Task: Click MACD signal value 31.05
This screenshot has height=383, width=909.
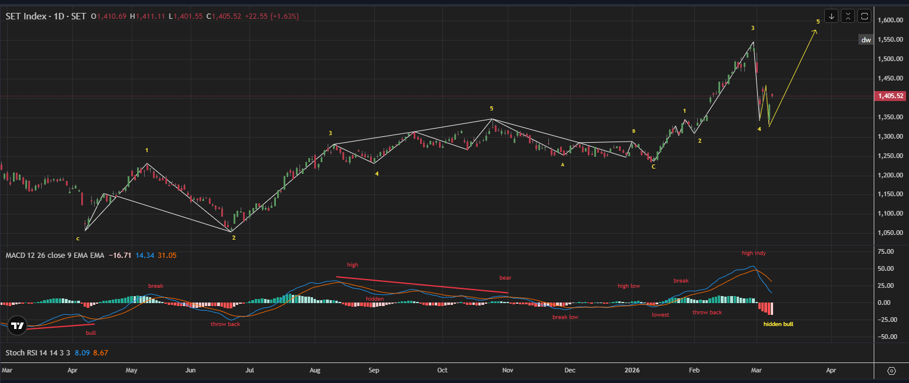Action: (167, 256)
